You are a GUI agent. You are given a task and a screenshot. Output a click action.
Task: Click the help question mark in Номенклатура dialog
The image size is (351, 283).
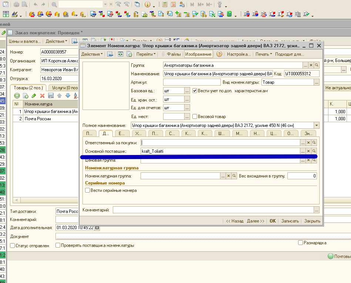coord(219,54)
